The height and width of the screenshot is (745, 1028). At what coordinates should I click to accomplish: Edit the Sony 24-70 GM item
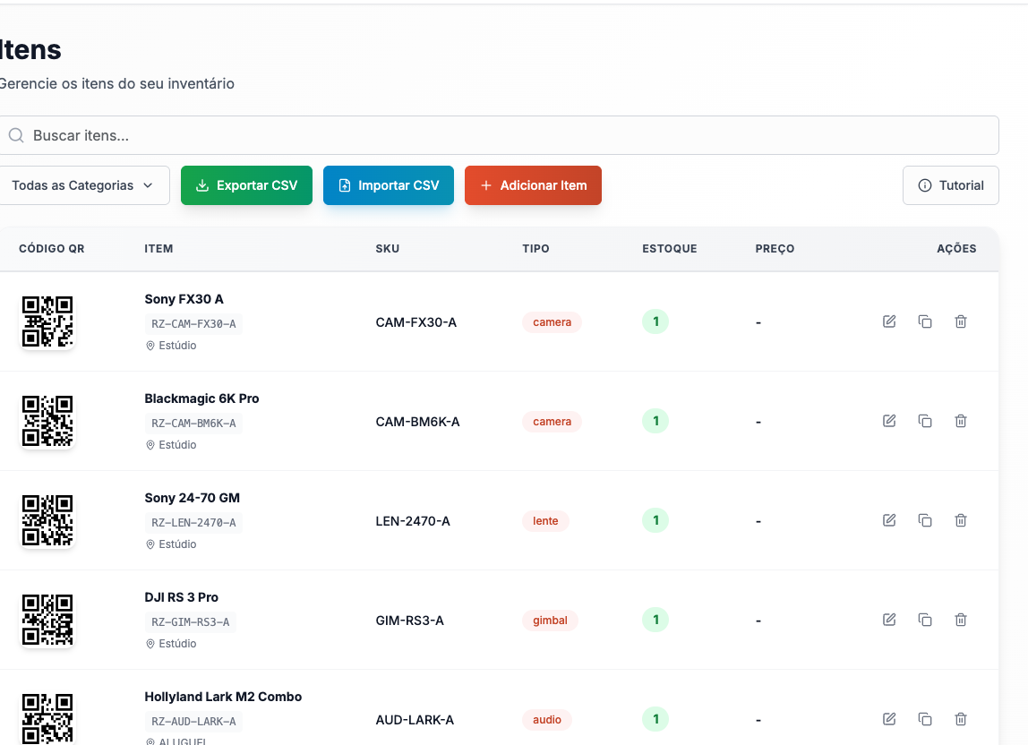[x=889, y=520]
